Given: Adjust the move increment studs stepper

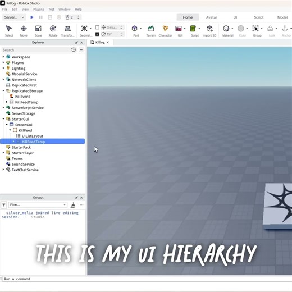Looking at the screenshot, I should point(121,28).
